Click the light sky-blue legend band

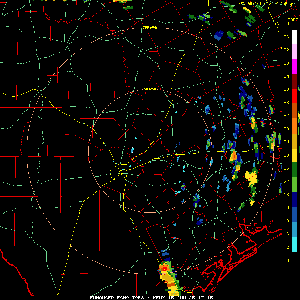[x=294, y=229]
